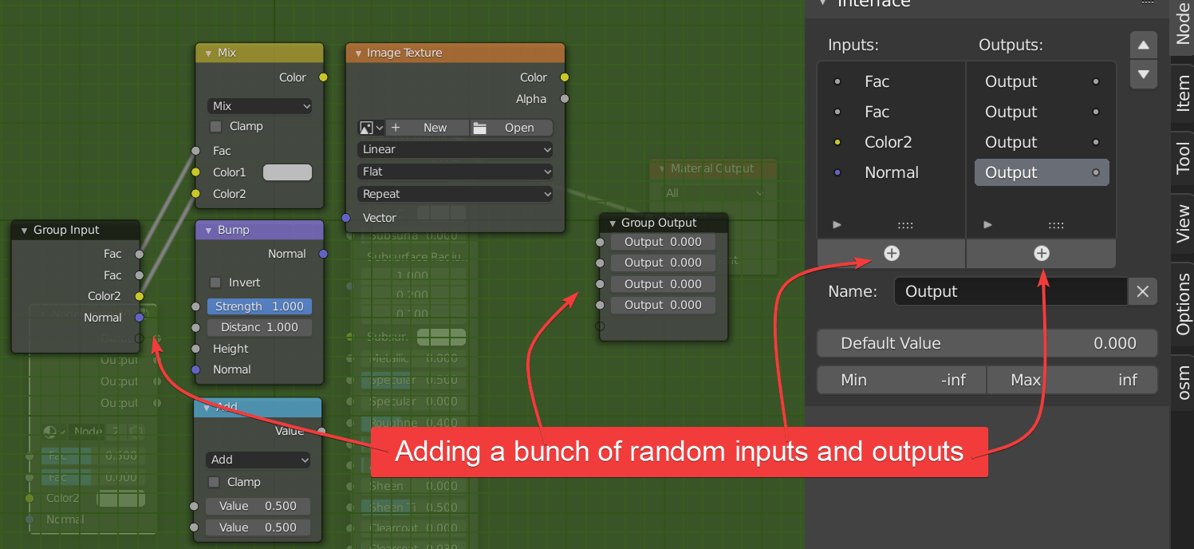Click Open to load an image file

point(511,128)
